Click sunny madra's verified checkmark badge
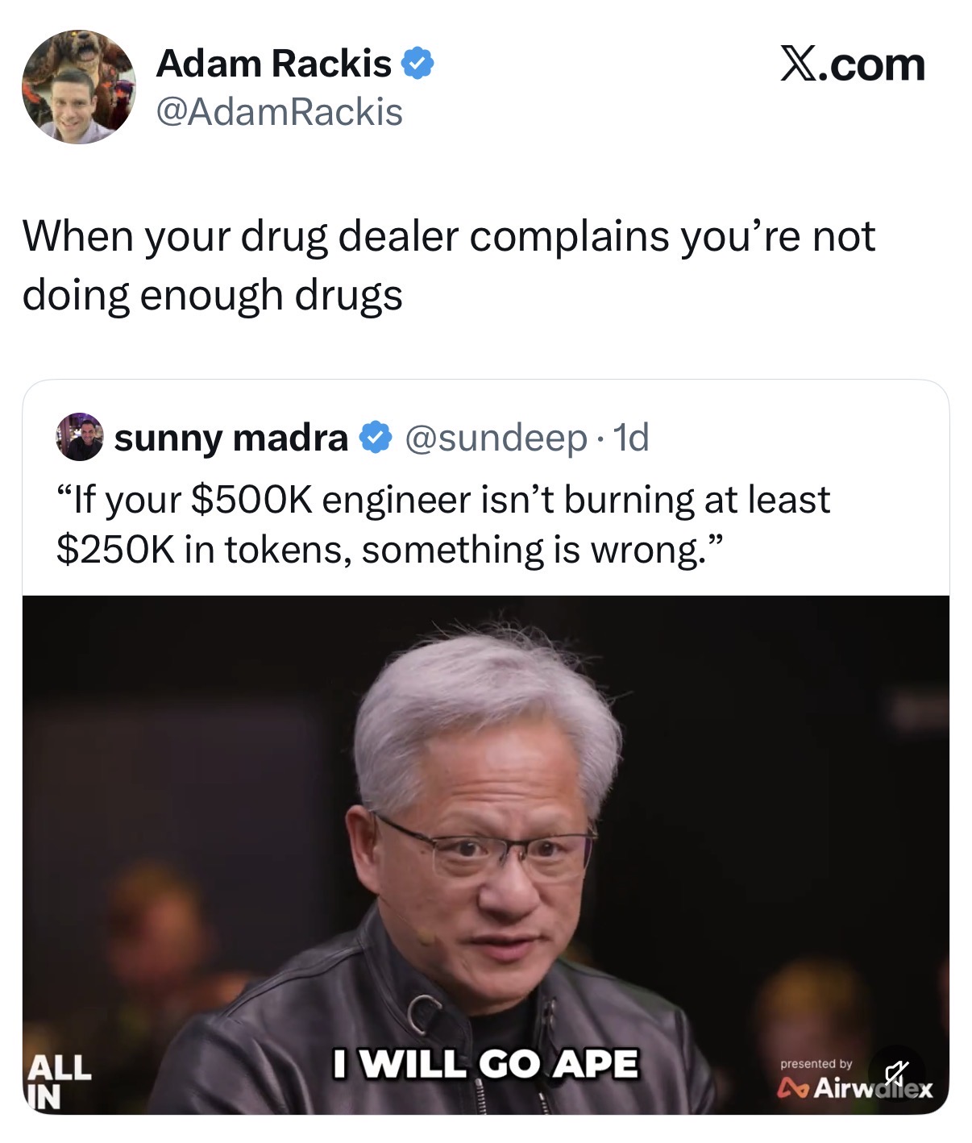Viewport: 972px width, 1143px height. (x=375, y=438)
